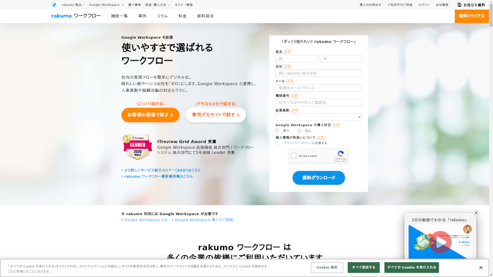Play the 2分の動画でわかる rakumo video
This screenshot has width=493, height=277.
440,243
